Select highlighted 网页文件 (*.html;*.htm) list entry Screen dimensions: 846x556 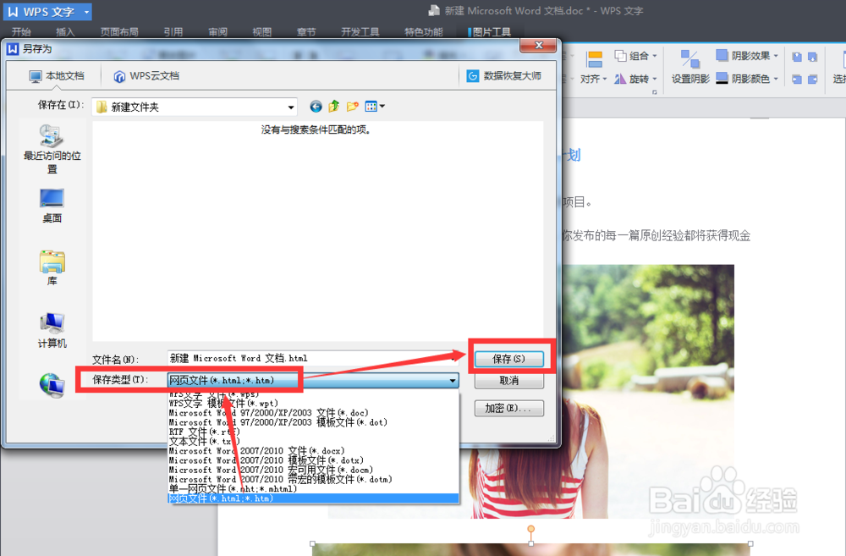click(x=313, y=498)
